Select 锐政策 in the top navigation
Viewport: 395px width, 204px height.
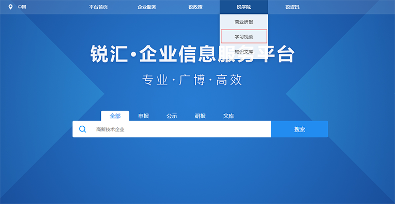coord(195,7)
